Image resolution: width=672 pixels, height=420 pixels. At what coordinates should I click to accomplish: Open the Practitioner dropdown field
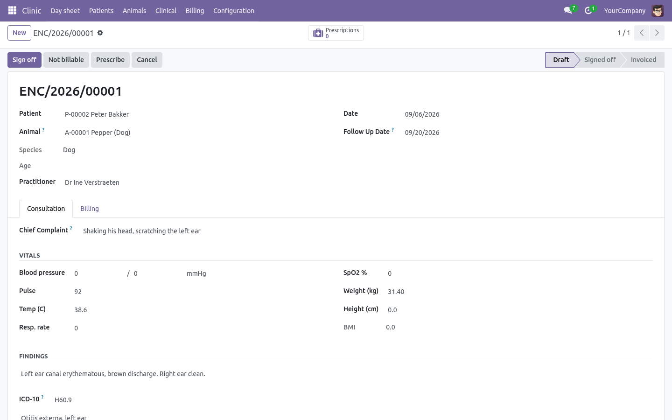(196, 182)
